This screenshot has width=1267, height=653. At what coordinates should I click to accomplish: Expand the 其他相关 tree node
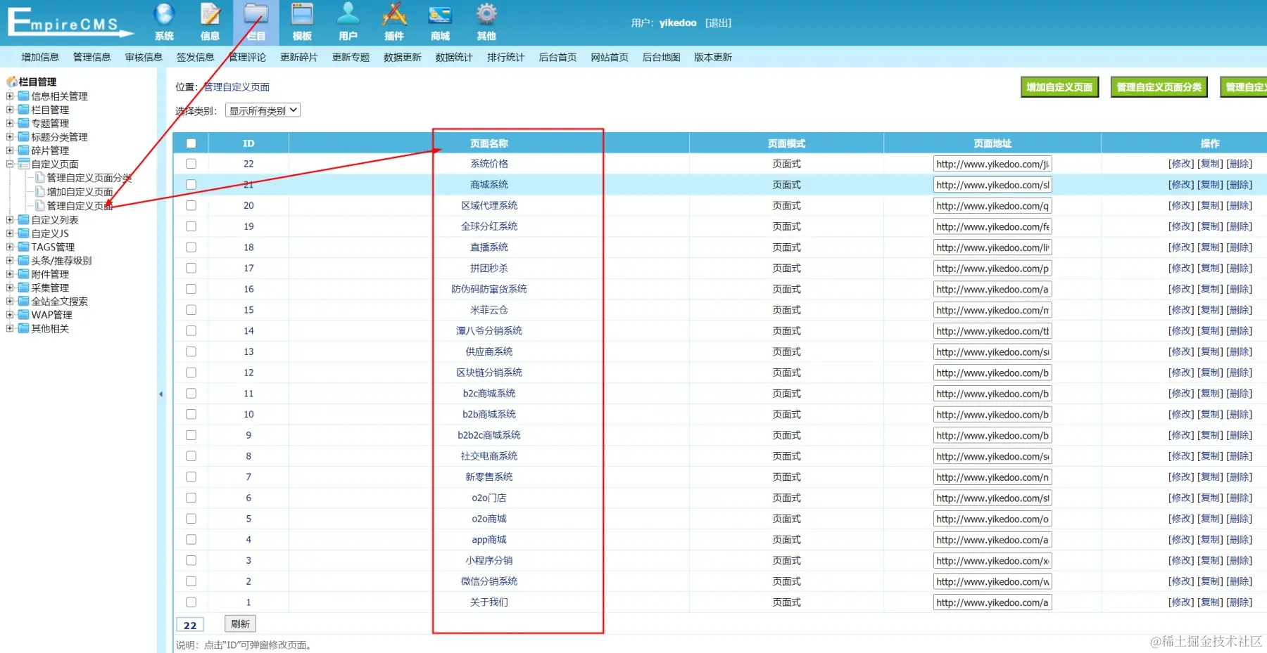coord(10,328)
